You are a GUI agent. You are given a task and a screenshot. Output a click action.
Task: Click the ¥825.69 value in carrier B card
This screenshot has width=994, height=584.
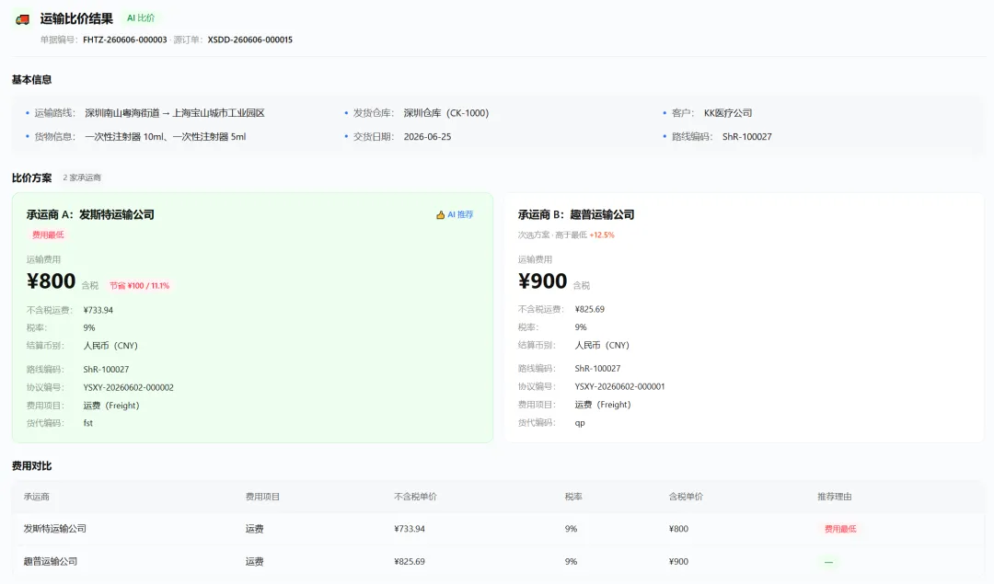point(590,309)
